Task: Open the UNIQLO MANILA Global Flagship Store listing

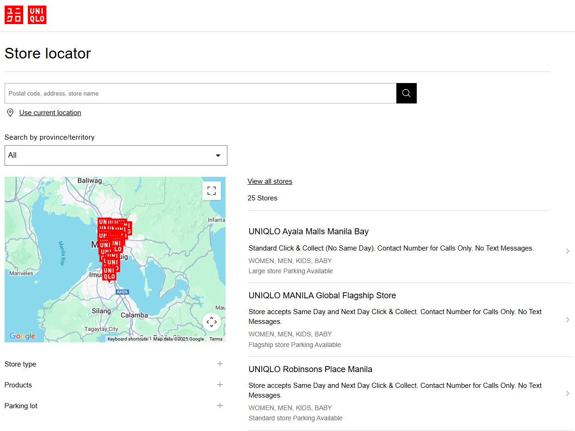Action: [322, 296]
